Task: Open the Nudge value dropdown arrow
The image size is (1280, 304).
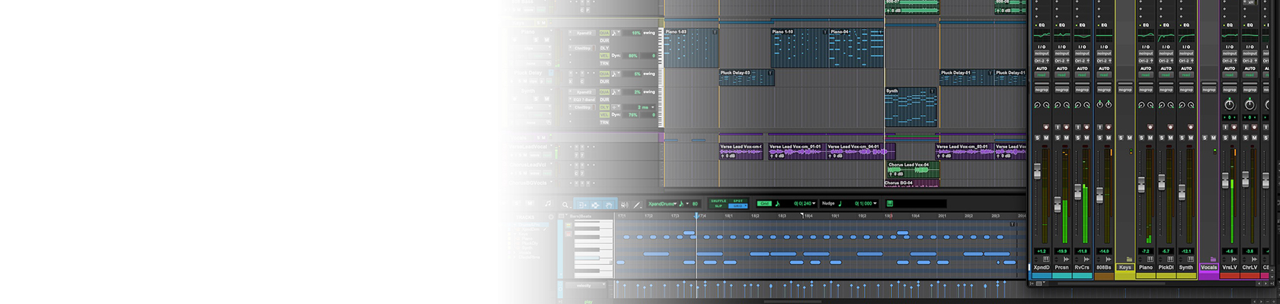Action: pyautogui.click(x=875, y=204)
